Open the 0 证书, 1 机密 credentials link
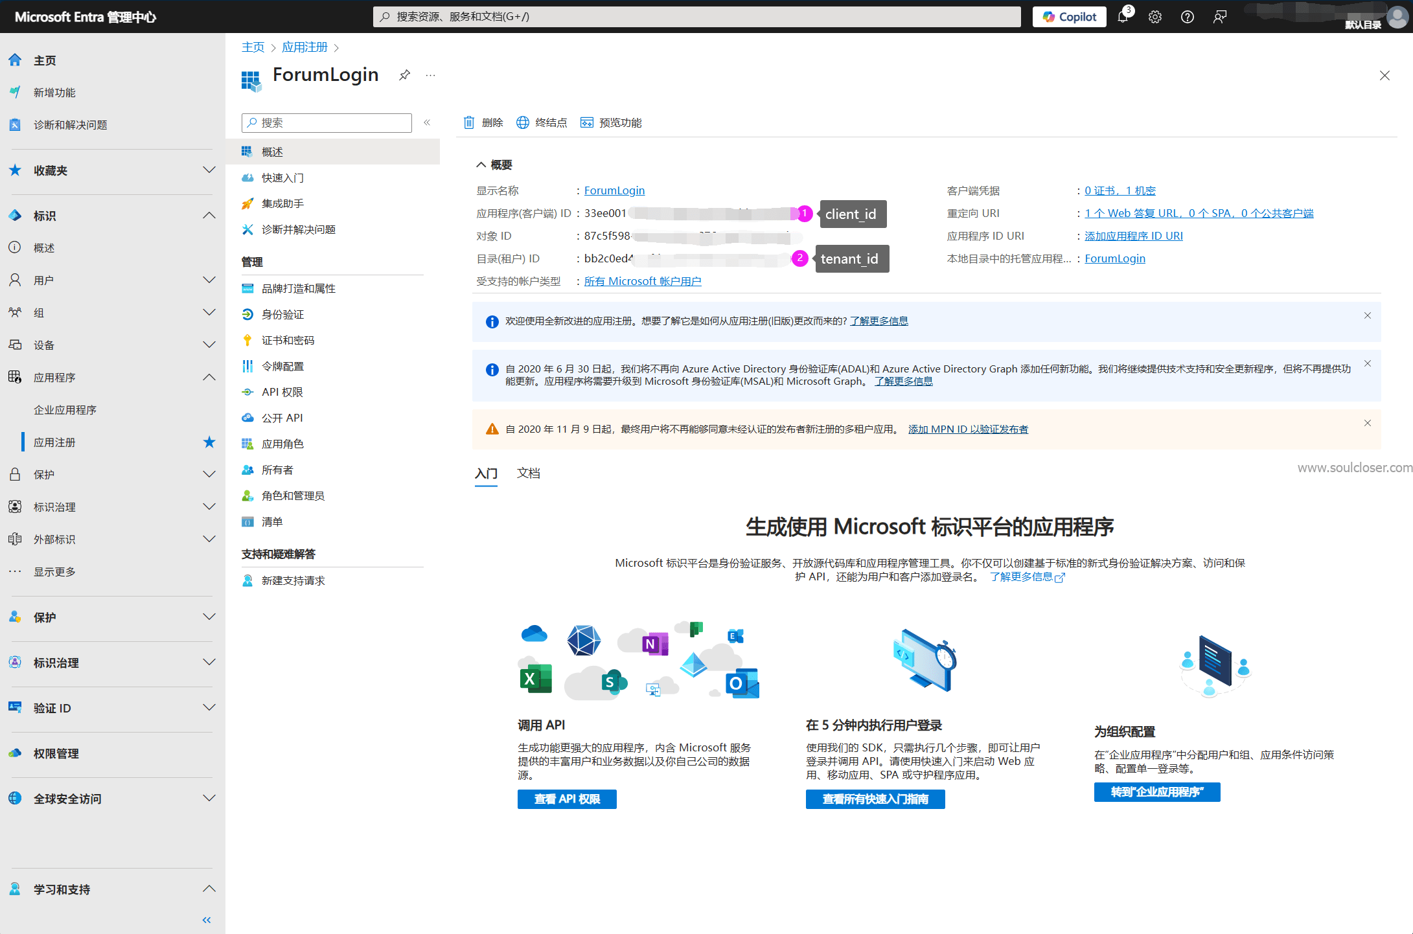Screen dimensions: 1413x934 click(x=1120, y=190)
